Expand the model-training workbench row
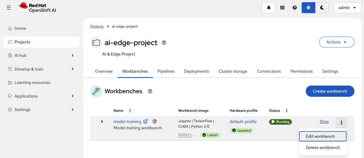The height and width of the screenshot is (158, 364). point(102,122)
